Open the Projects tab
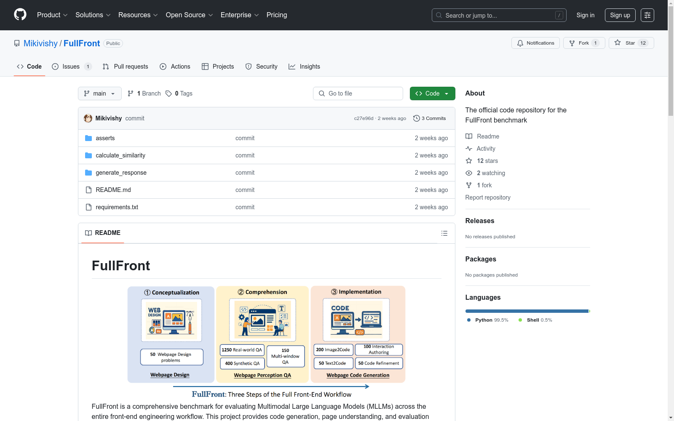 (218, 67)
